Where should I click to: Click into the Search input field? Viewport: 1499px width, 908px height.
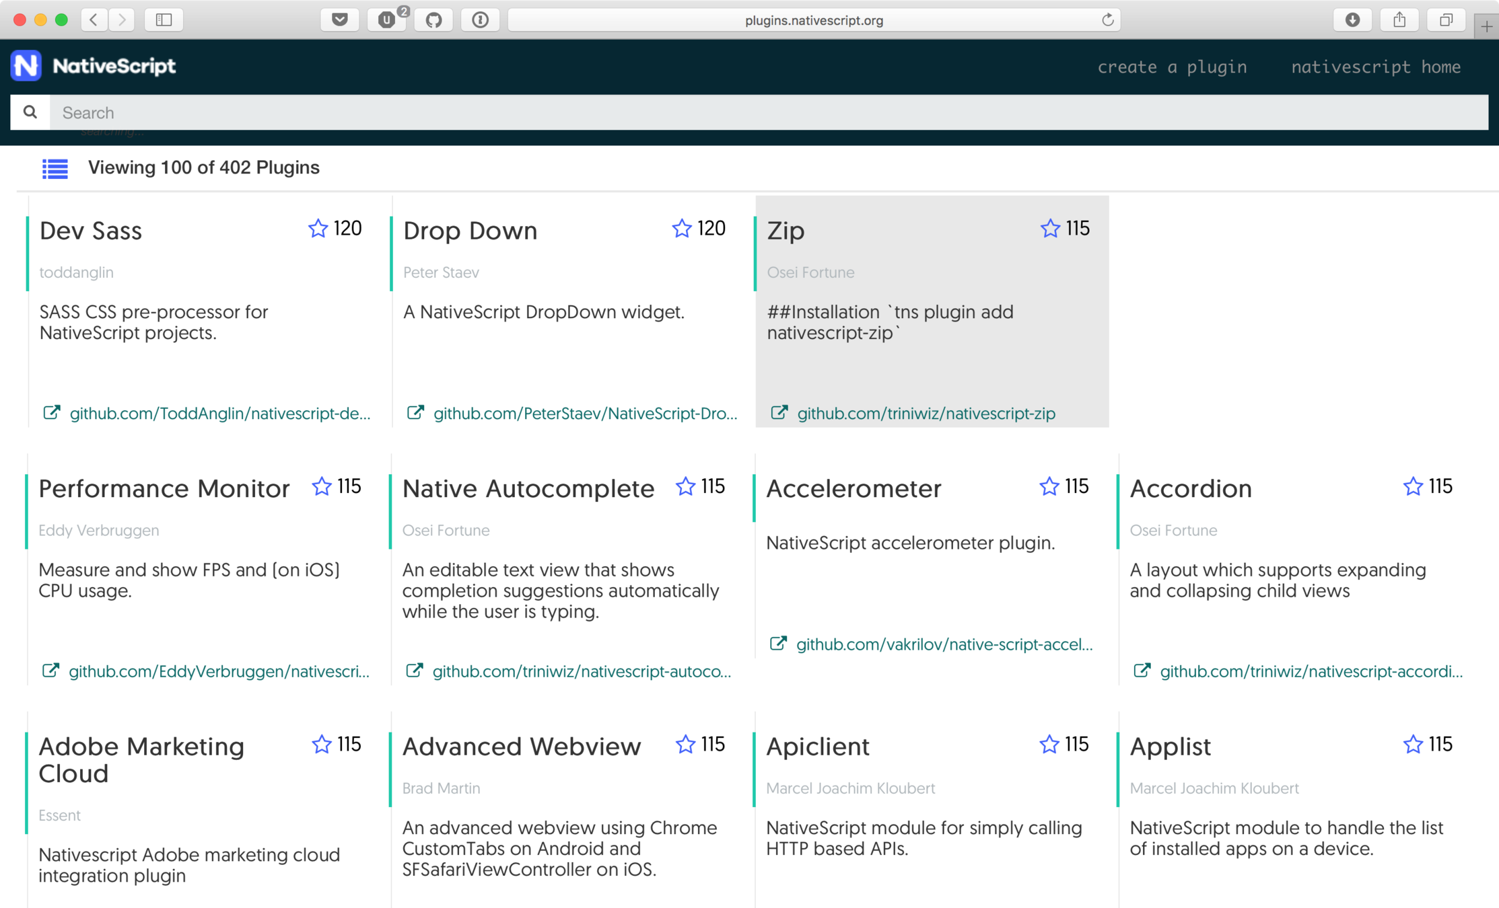tap(767, 112)
